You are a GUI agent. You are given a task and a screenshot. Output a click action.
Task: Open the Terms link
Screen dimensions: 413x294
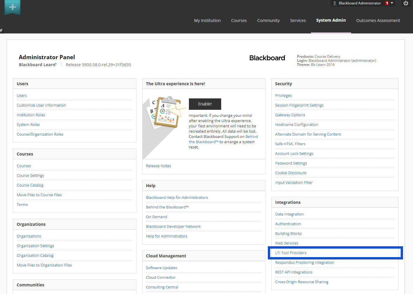(x=22, y=205)
